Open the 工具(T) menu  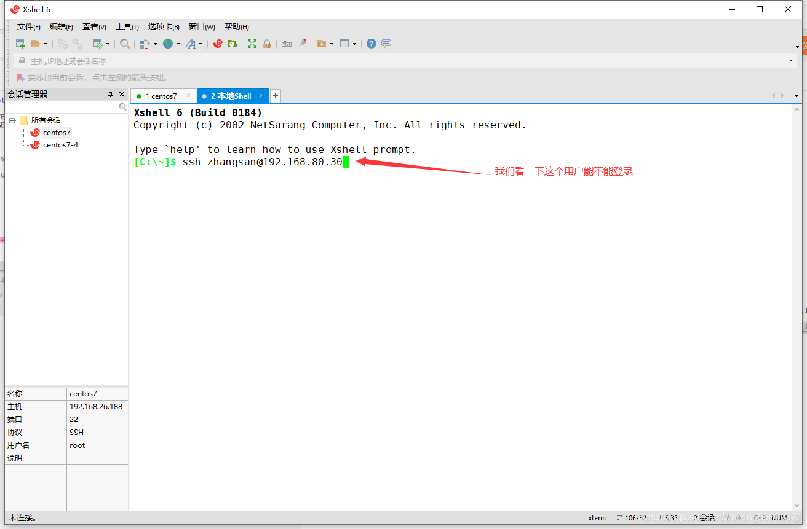click(x=127, y=26)
